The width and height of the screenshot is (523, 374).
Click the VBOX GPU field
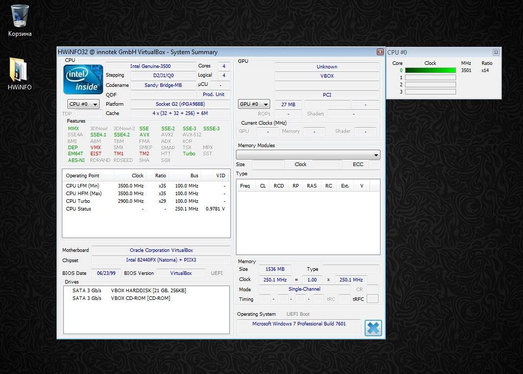327,76
